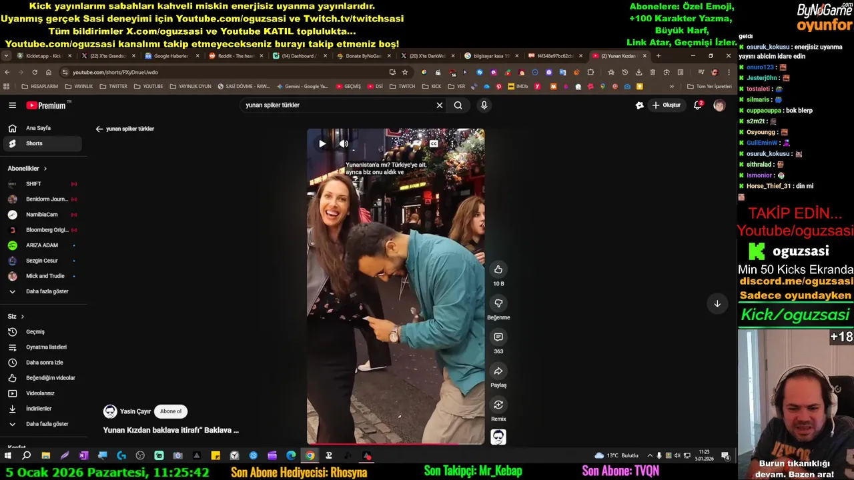Switch to the Kicklet.app tab
854x480 pixels.
tap(43, 56)
